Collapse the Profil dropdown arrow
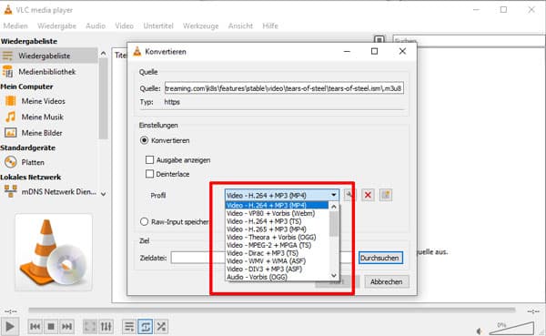Screen dimensions: 546x336 [334, 195]
